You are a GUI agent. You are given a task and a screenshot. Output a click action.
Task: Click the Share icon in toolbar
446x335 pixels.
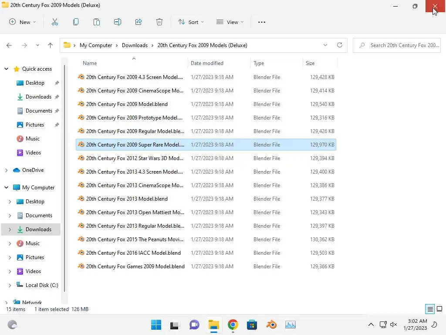139,22
